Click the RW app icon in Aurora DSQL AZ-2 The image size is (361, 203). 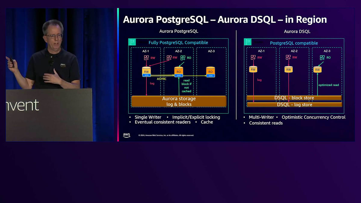pos(288,57)
